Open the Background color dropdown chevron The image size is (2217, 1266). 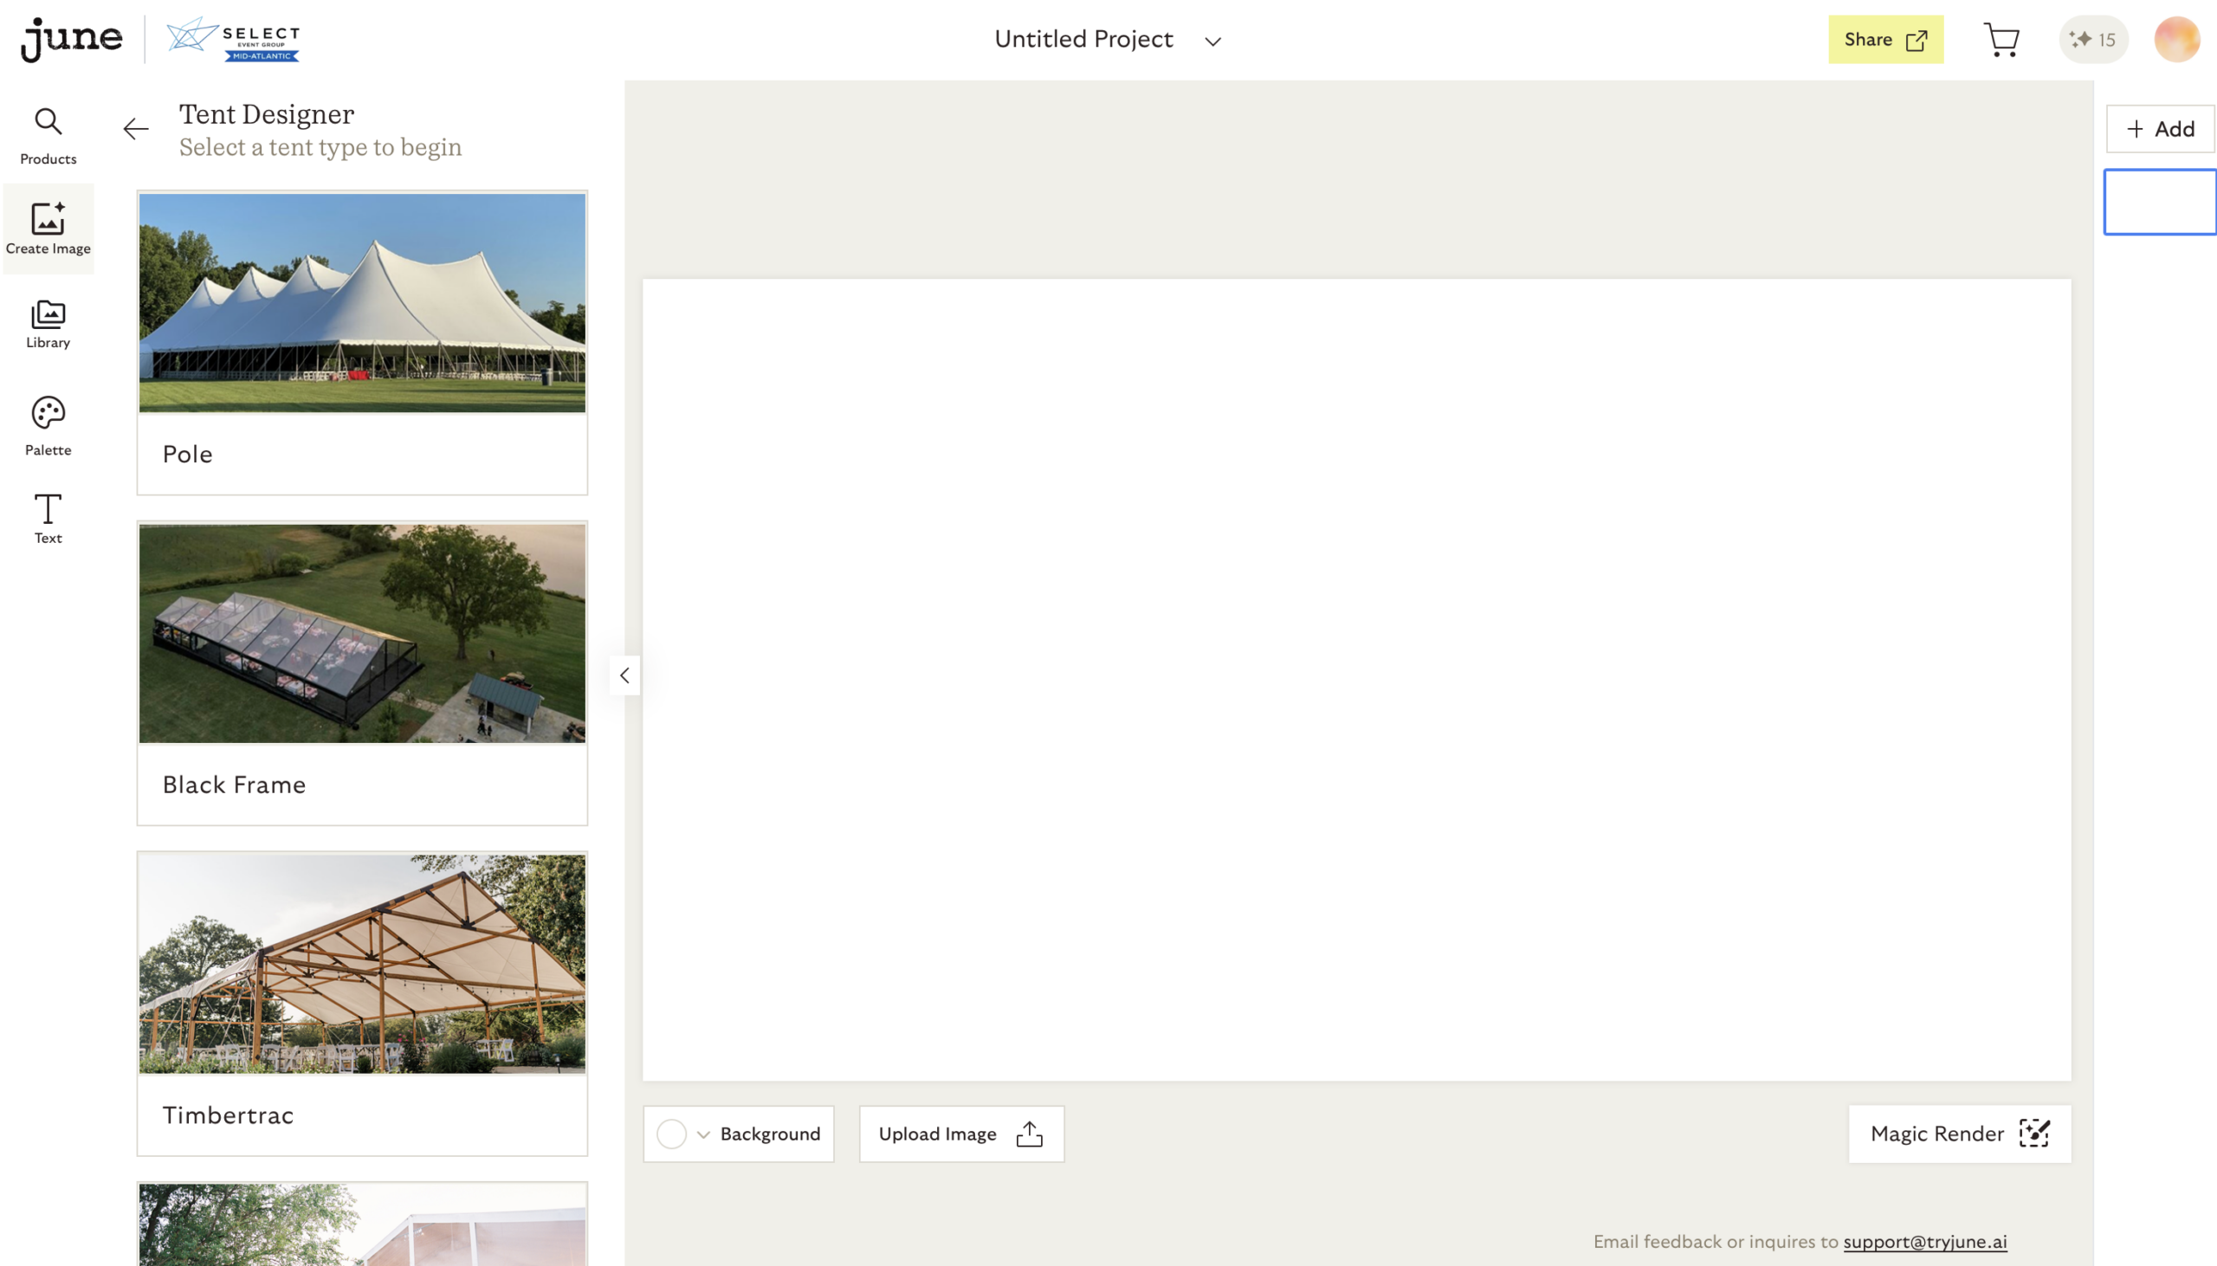703,1134
